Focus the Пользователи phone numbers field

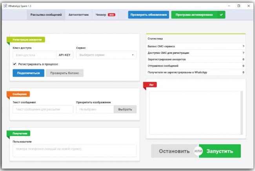[75, 151]
